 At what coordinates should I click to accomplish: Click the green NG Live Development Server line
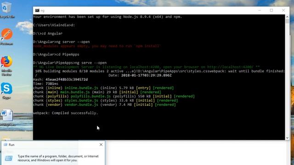pyautogui.click(x=147, y=67)
